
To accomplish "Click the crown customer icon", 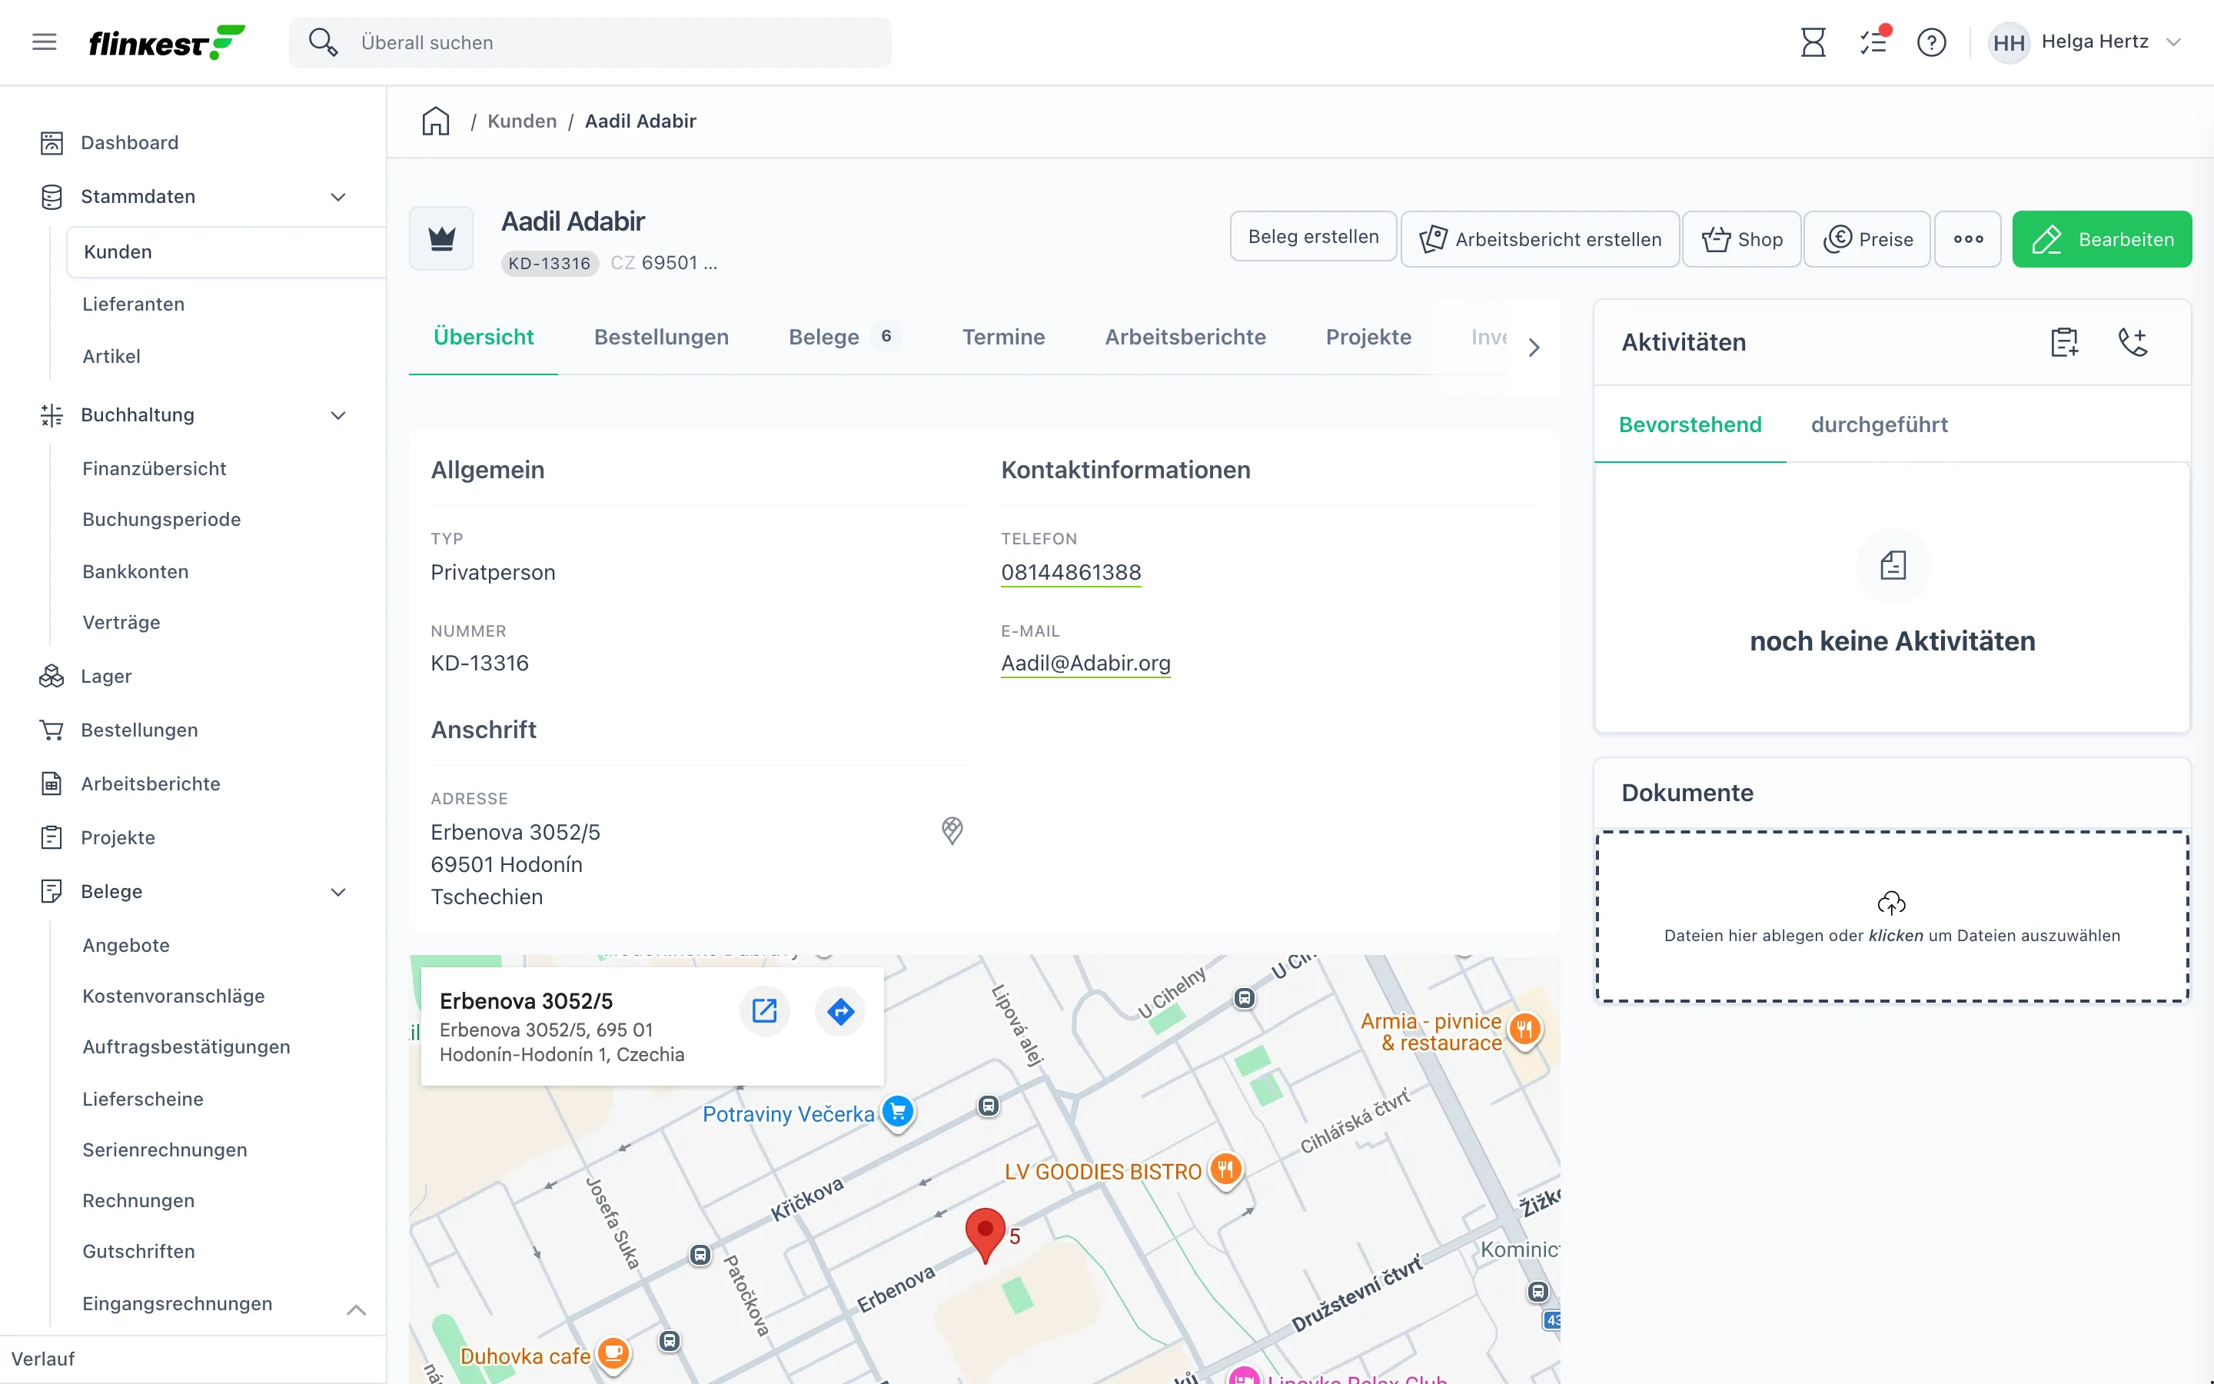I will 442,239.
